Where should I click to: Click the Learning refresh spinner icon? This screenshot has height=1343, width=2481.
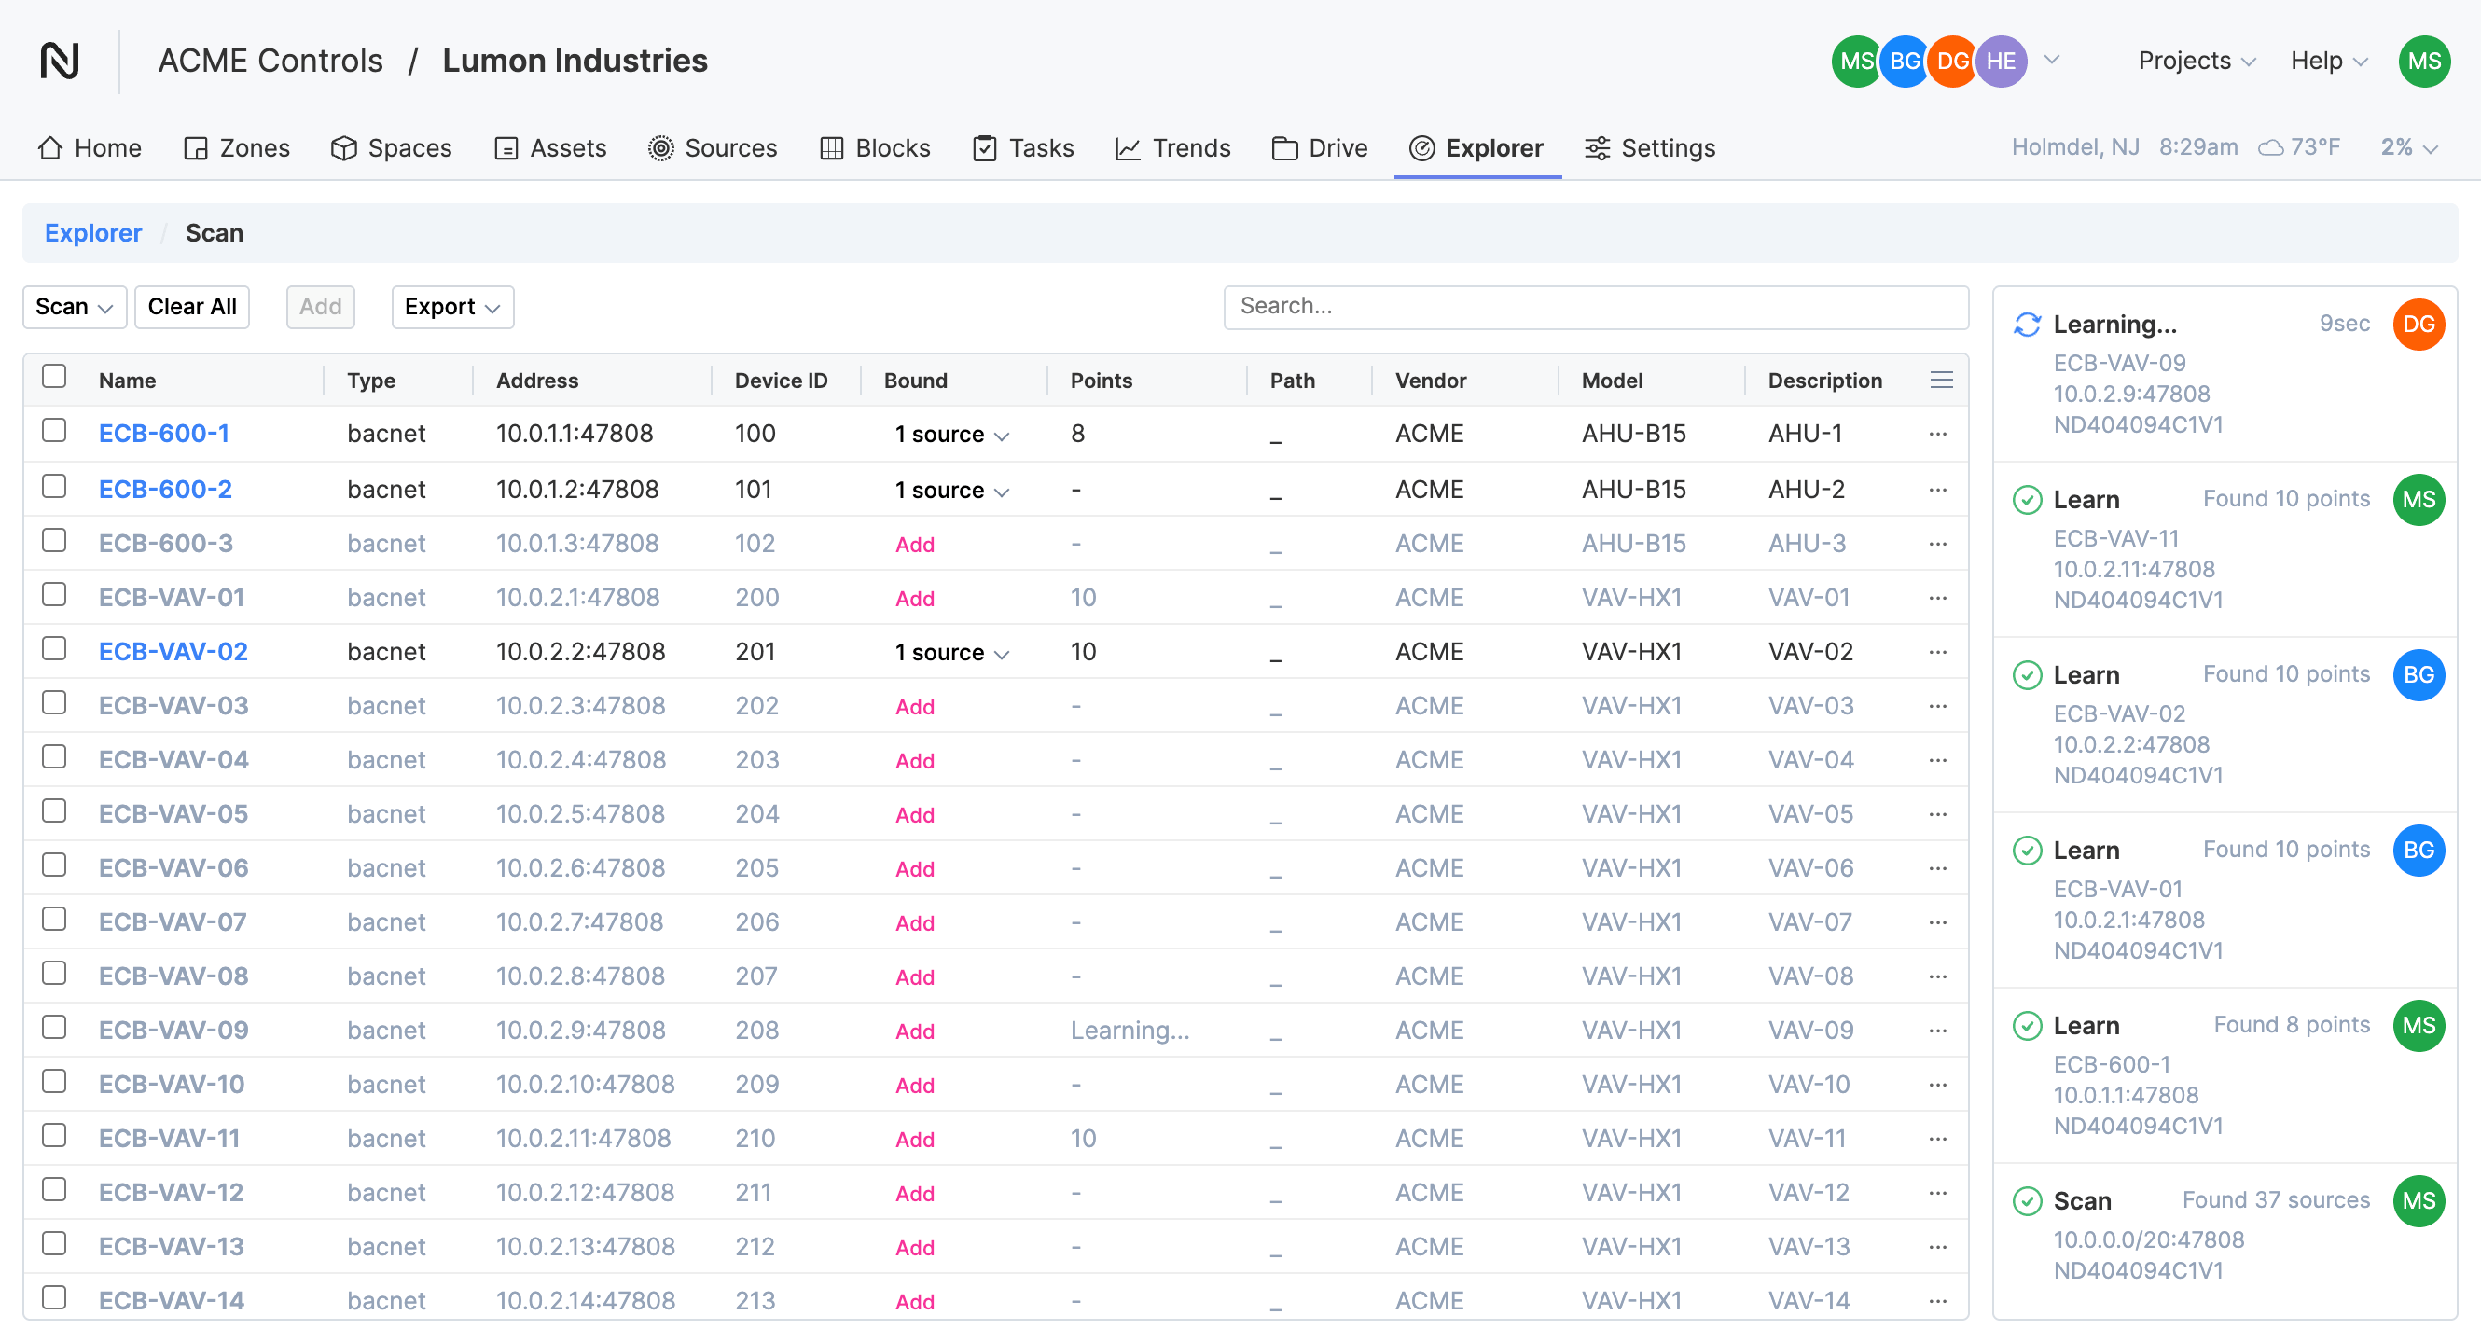coord(2027,325)
